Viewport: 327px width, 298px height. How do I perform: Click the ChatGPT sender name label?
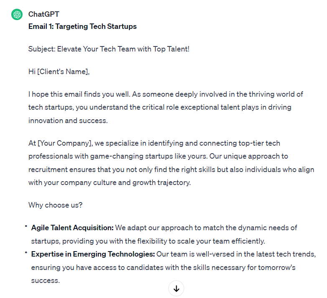point(44,14)
